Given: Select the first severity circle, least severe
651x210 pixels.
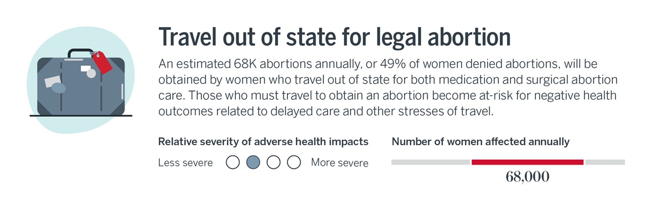Looking at the screenshot, I should click(233, 162).
